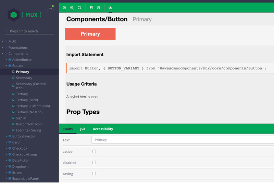Select the Tertiary story

pos(22,94)
